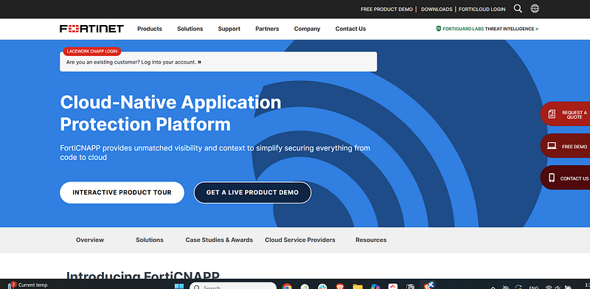Image resolution: width=590 pixels, height=289 pixels.
Task: Click 'Are you an existing customer? Log into your account'
Action: pyautogui.click(x=133, y=62)
